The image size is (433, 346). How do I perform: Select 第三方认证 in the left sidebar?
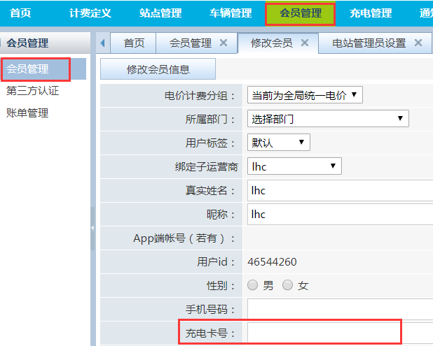(x=33, y=91)
